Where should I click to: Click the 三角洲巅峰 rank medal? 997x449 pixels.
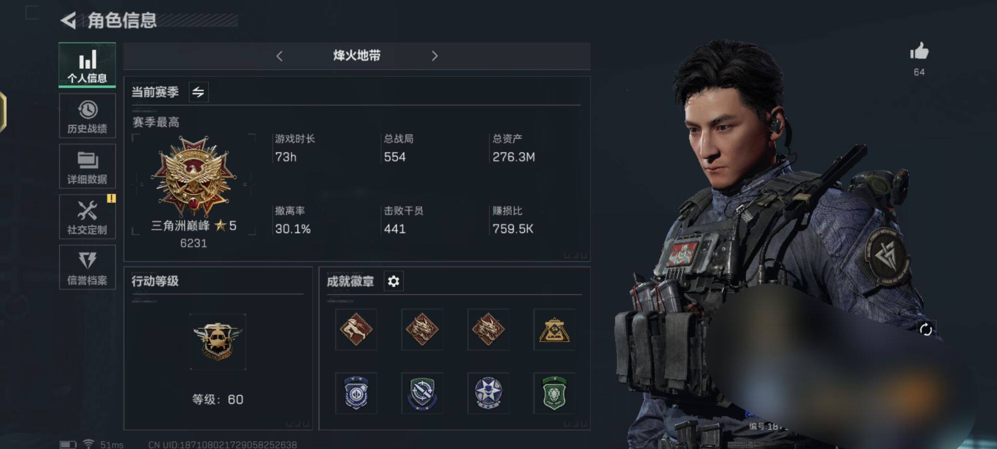pos(194,177)
